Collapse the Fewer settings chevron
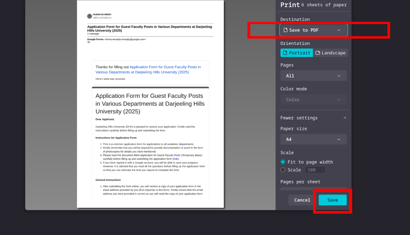 pyautogui.click(x=345, y=118)
